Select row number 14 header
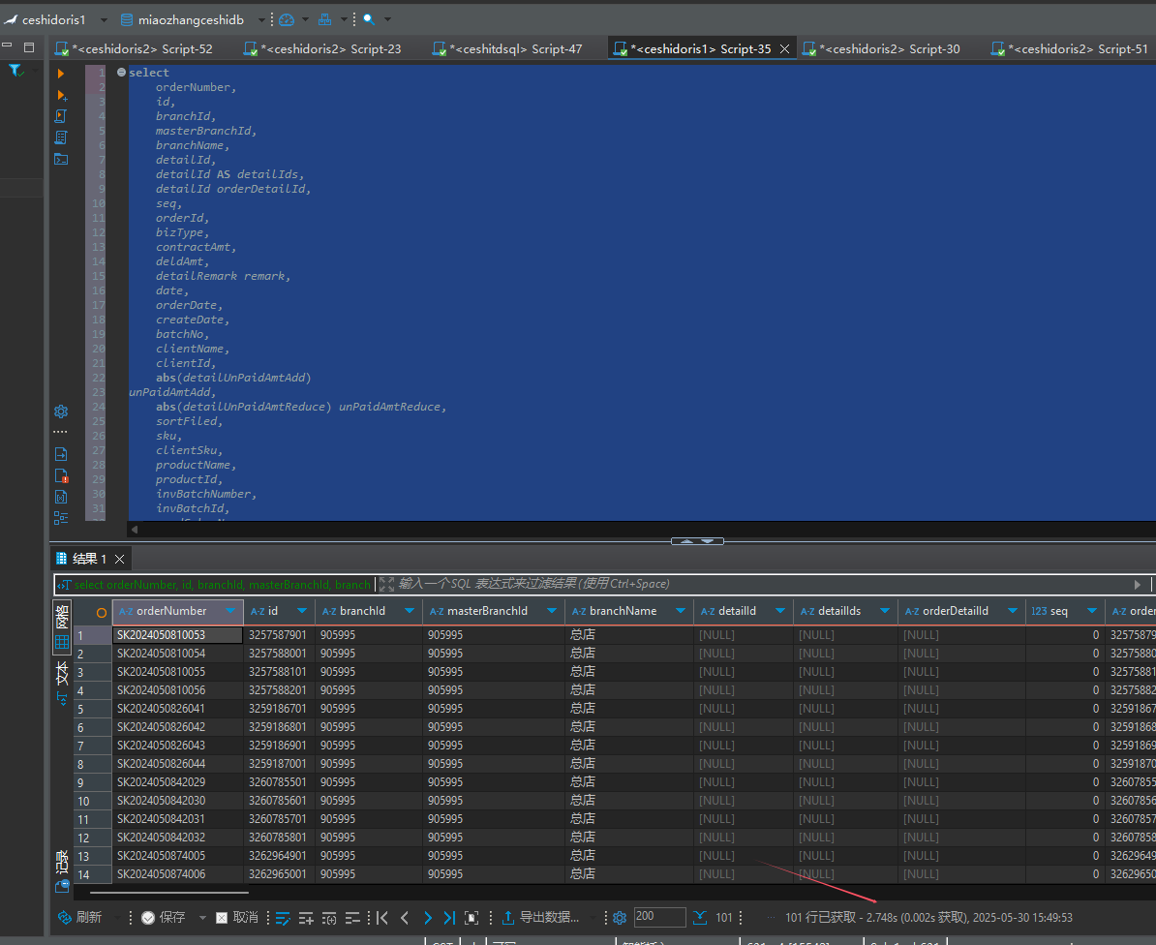The image size is (1156, 945). pyautogui.click(x=92, y=874)
